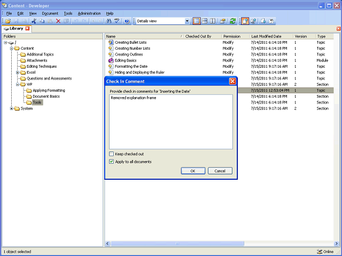The height and width of the screenshot is (256, 342).
Task: Open the View menu
Action: point(33,13)
